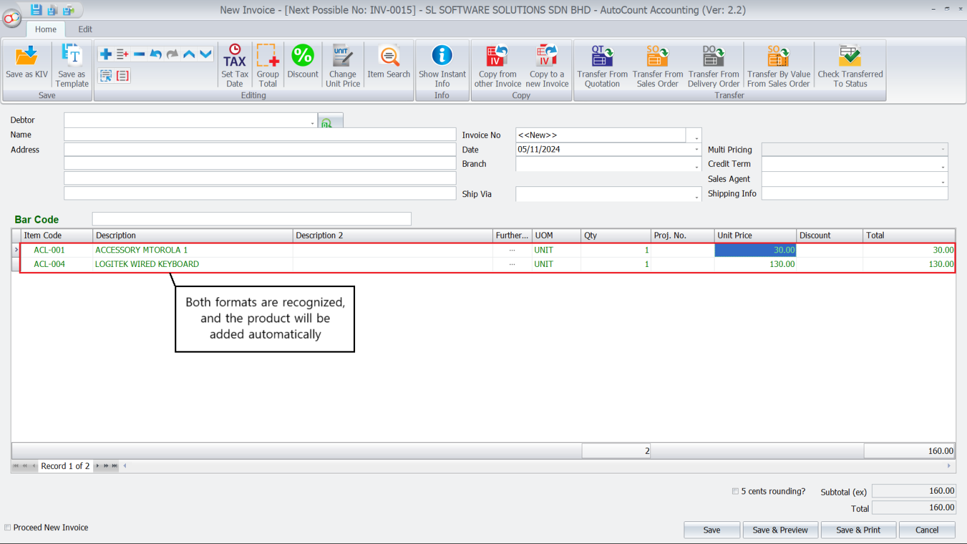Enable 5 cents rounding
The height and width of the screenshot is (544, 967).
pos(735,491)
